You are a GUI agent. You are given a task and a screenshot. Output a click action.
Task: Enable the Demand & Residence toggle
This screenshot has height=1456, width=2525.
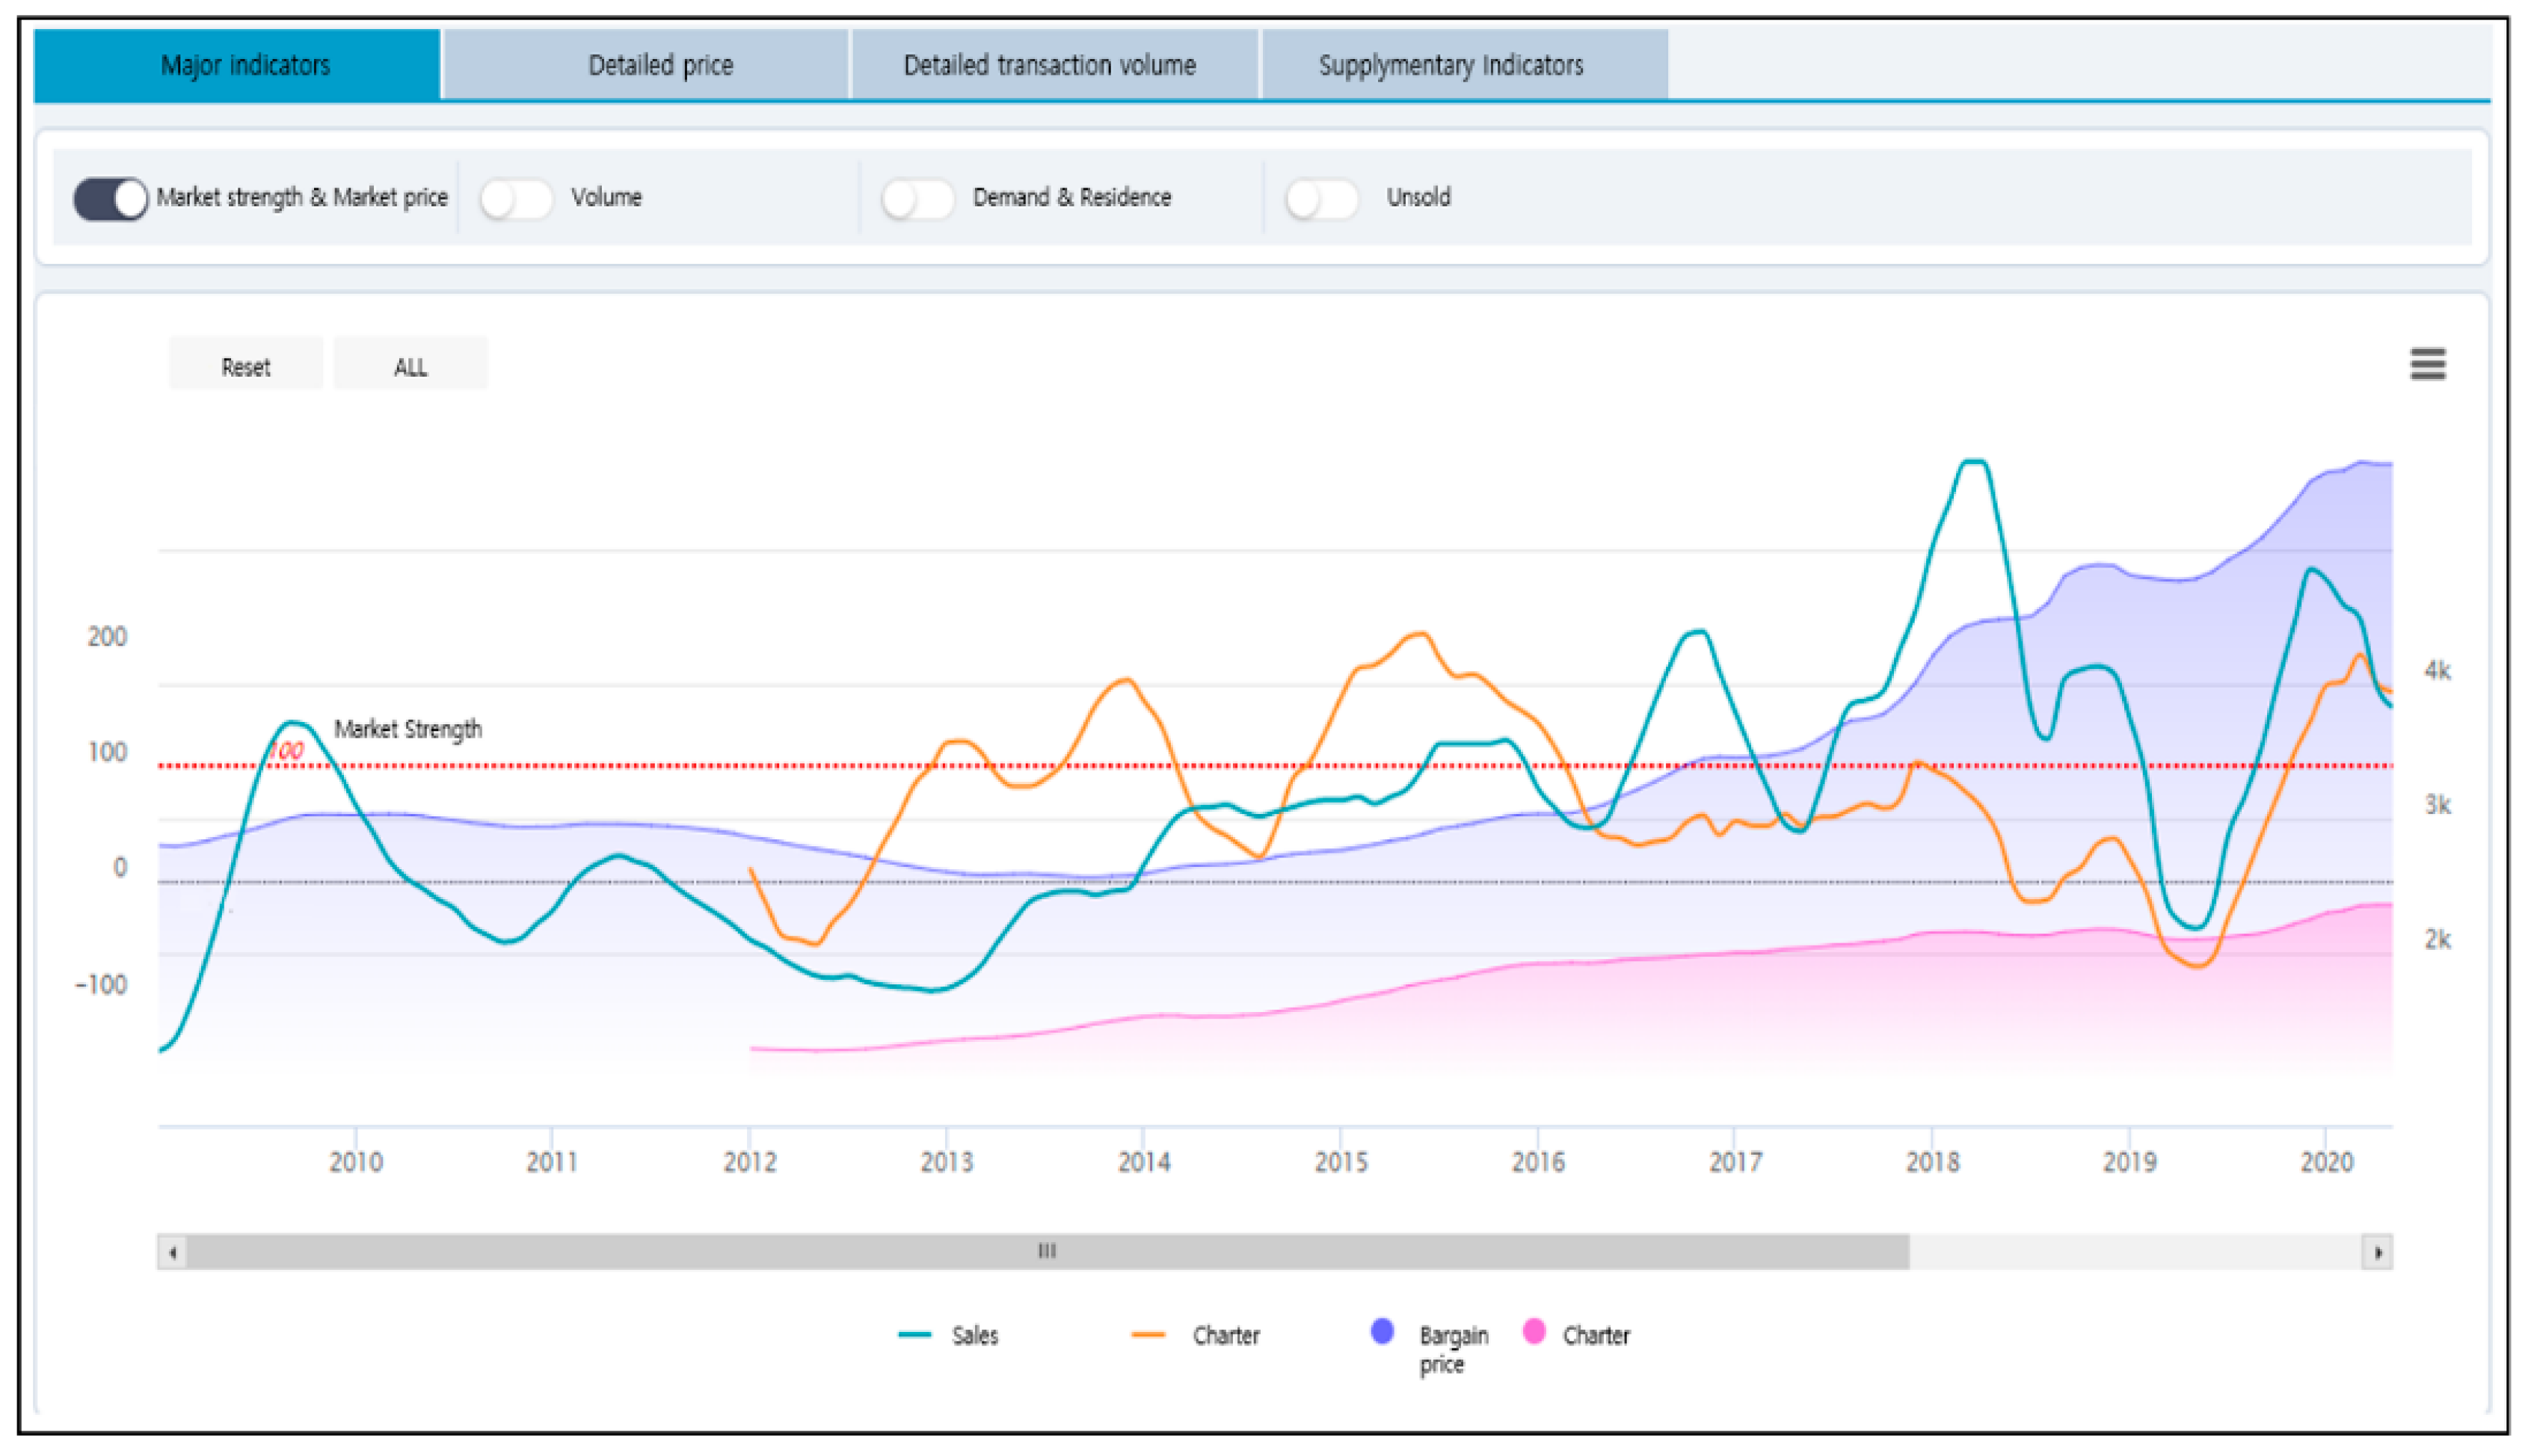[x=917, y=198]
